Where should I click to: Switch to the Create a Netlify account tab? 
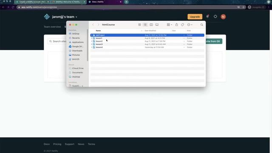coord(32,2)
